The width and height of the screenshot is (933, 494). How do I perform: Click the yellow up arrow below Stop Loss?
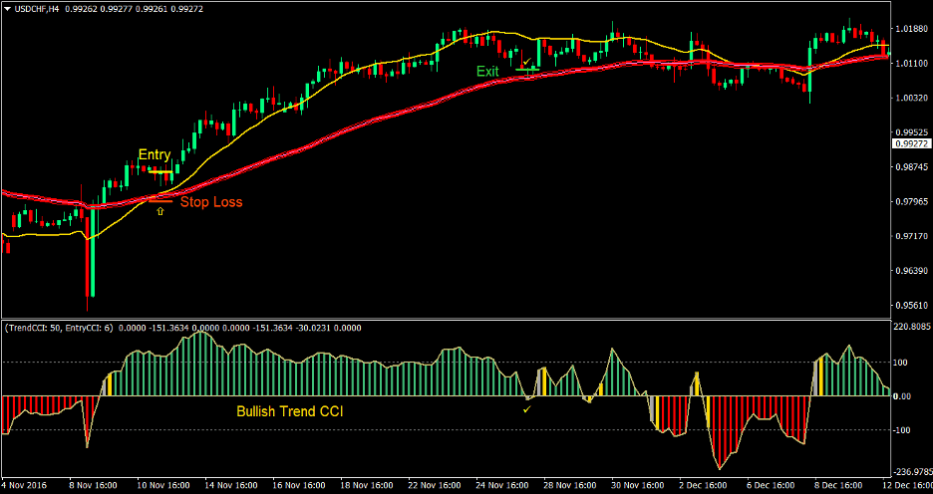(x=159, y=210)
